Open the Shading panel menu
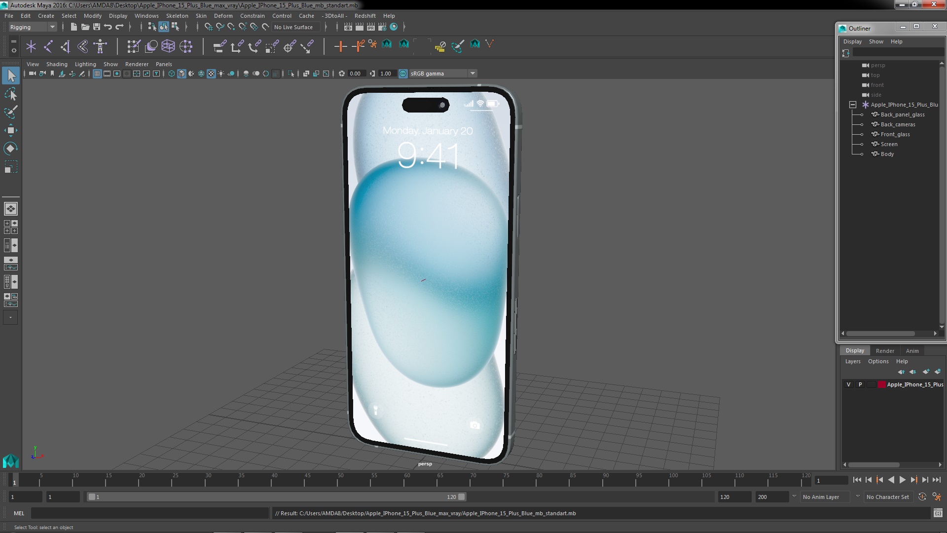947x533 pixels. pos(57,64)
